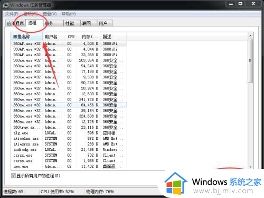Click 进程数: 65 in status bar
The height and width of the screenshot is (198, 264).
tap(13, 192)
